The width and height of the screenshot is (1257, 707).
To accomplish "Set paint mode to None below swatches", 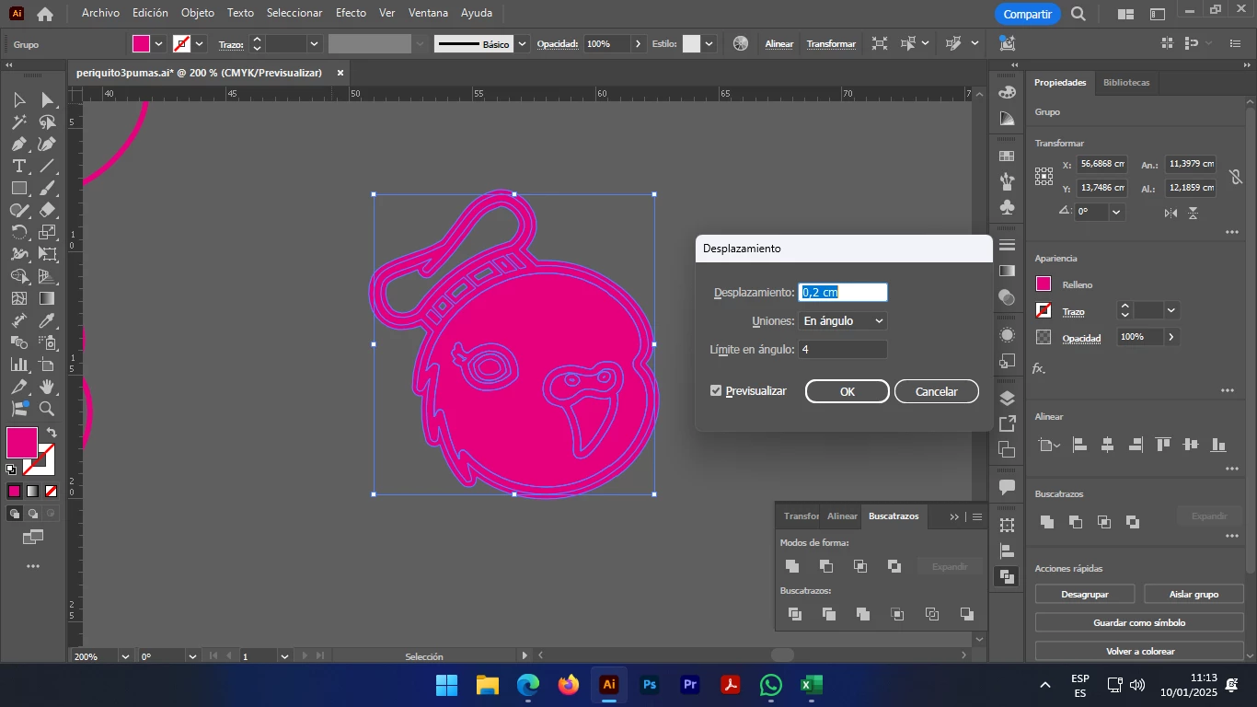I will pyautogui.click(x=51, y=492).
